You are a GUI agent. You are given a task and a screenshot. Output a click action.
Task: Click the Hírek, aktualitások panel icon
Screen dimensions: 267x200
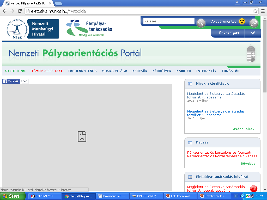pyautogui.click(x=190, y=84)
